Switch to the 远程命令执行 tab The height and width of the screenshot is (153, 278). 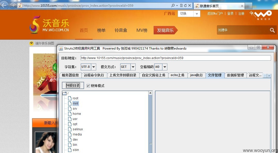pyautogui.click(x=94, y=75)
